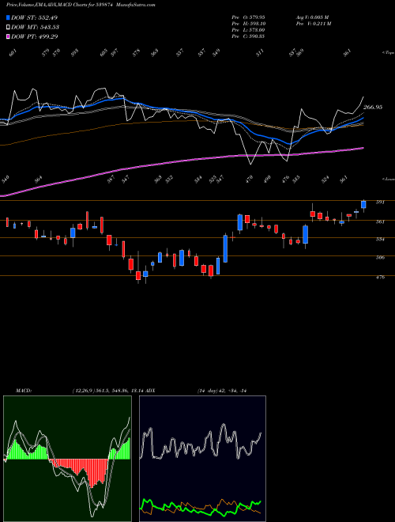The width and height of the screenshot is (395, 522).
Task: Click the 506 price axis label
Action: [380, 257]
